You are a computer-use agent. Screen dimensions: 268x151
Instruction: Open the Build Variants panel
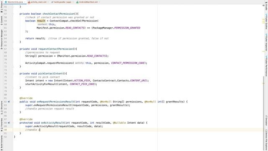[x=2, y=143]
